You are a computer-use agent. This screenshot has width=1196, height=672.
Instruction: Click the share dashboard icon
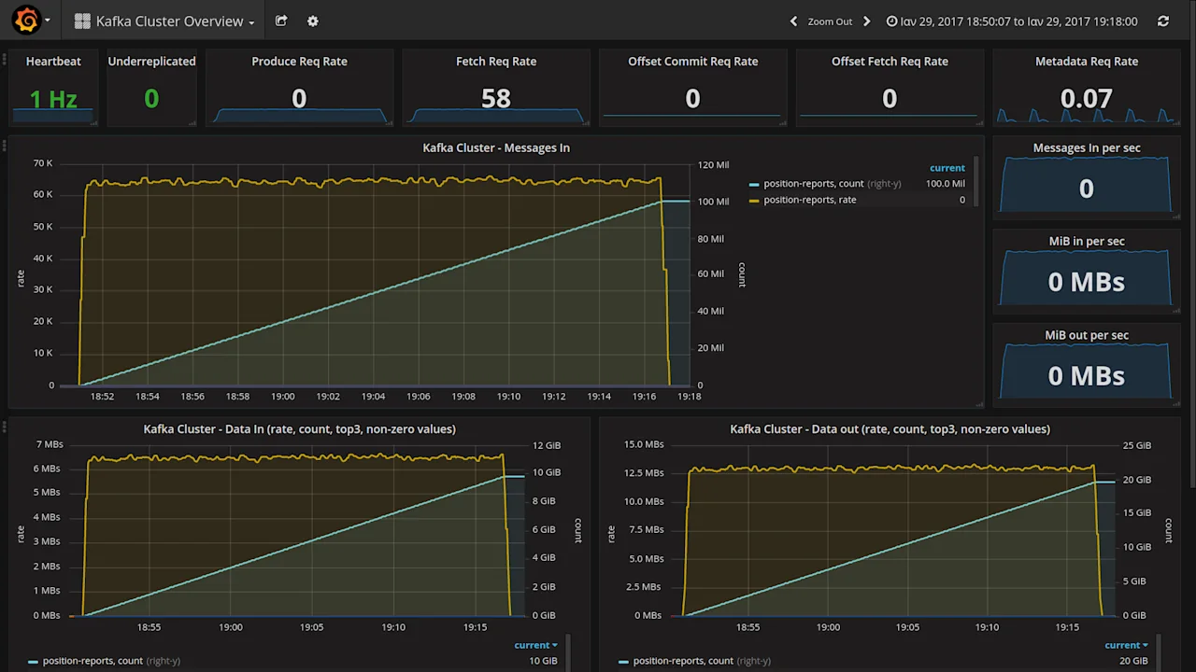pyautogui.click(x=281, y=21)
